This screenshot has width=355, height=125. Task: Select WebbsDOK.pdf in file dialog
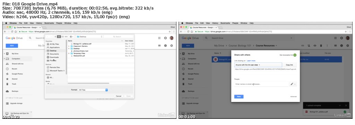point(79,56)
